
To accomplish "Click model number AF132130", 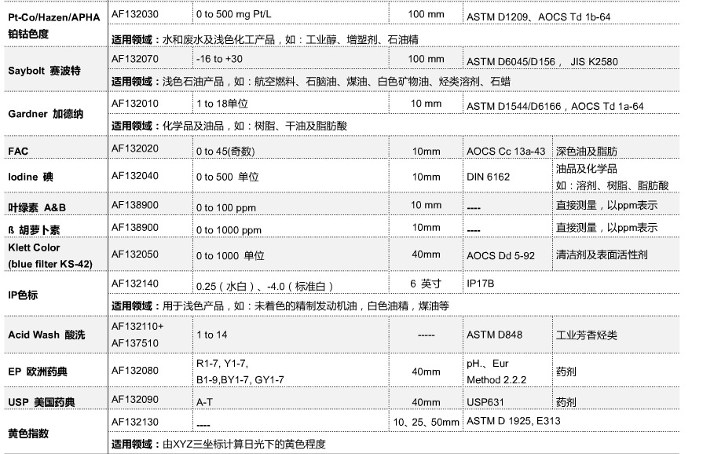I will (135, 422).
